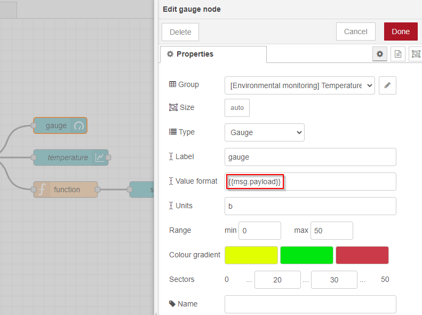
Task: Pick the green colour gradient swatch
Action: click(307, 255)
